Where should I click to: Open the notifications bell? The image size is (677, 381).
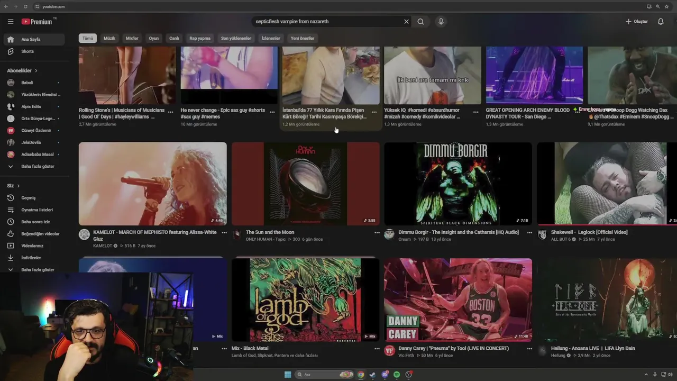tap(661, 22)
